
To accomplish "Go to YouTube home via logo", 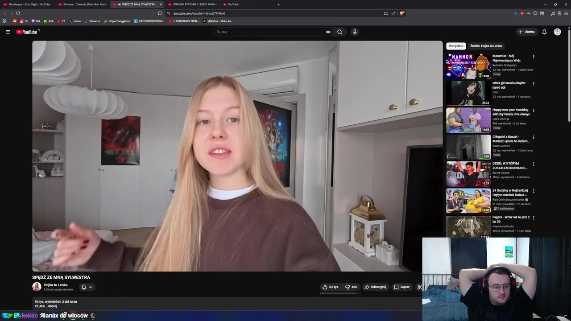I will [27, 32].
